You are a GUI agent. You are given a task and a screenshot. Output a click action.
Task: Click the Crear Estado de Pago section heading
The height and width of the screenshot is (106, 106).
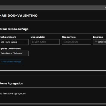(x=14, y=29)
